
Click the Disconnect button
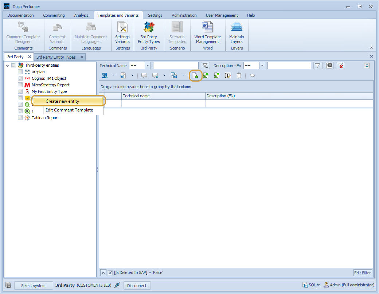[137, 285]
